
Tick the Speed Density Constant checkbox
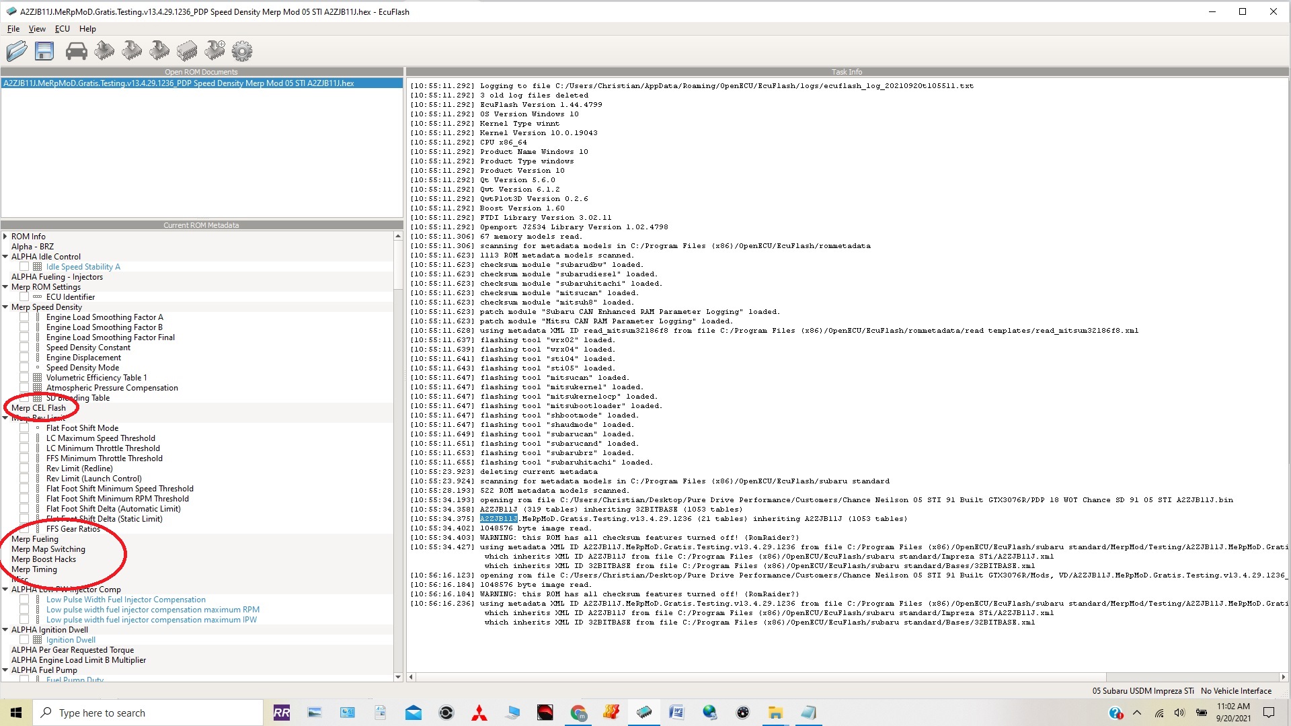[24, 348]
